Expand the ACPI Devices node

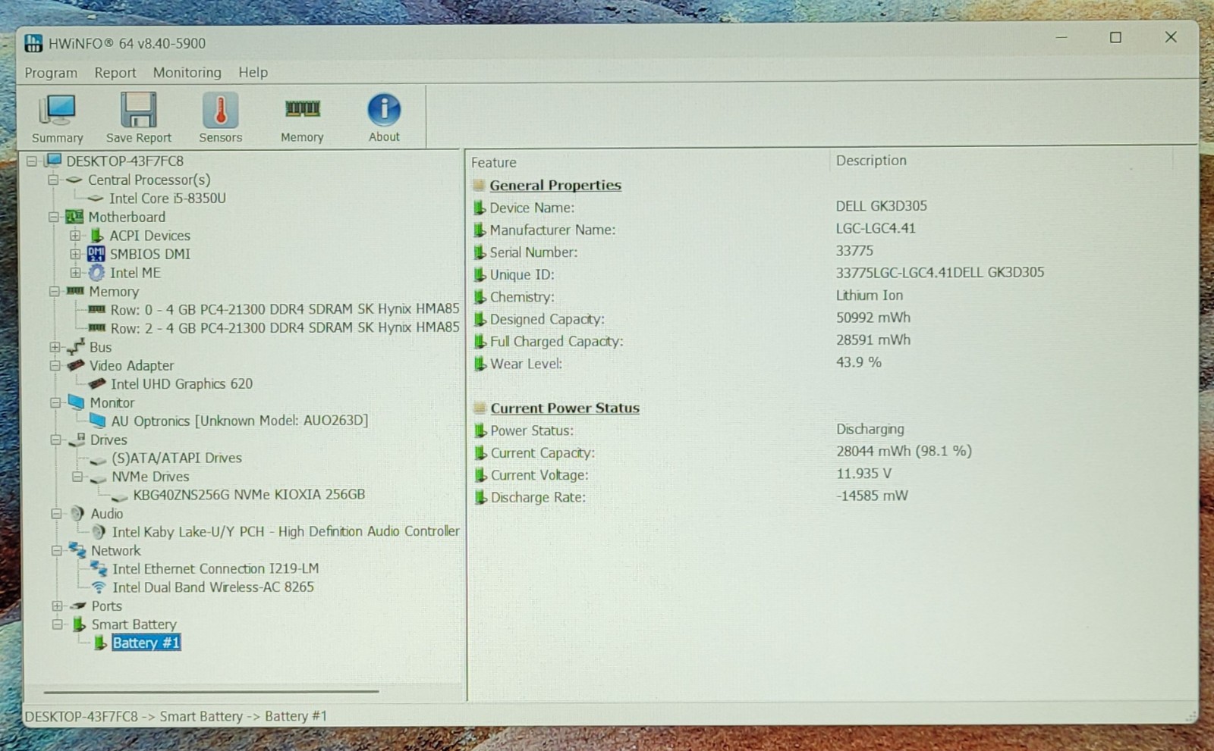click(x=74, y=236)
